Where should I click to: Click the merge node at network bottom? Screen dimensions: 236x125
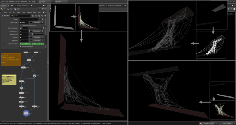pyautogui.click(x=26, y=113)
